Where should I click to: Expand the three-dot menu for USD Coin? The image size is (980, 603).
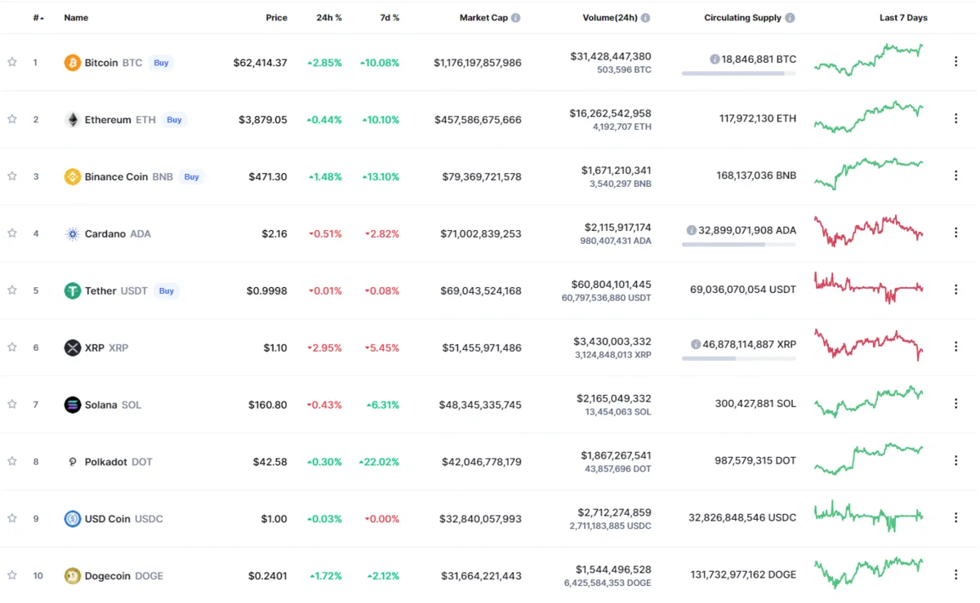point(955,517)
